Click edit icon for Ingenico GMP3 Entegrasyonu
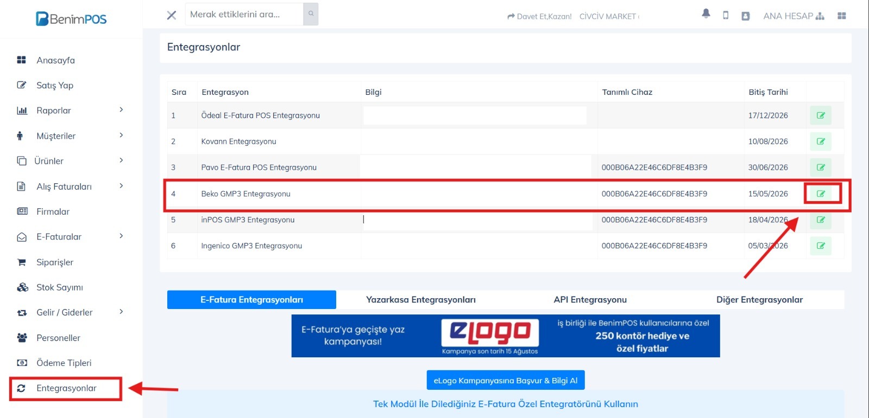This screenshot has height=418, width=869. (x=821, y=246)
